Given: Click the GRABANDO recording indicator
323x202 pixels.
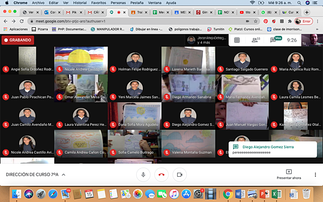Looking at the screenshot, I should [x=18, y=40].
